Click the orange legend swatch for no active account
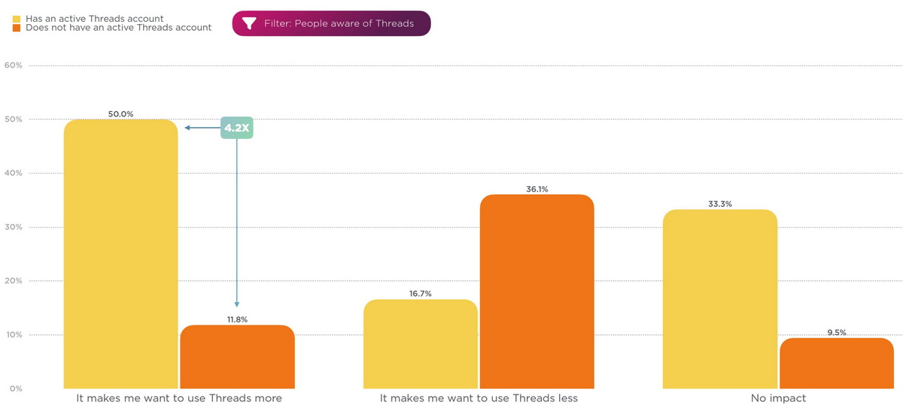Viewport: 903px width, 414px height. coord(17,28)
